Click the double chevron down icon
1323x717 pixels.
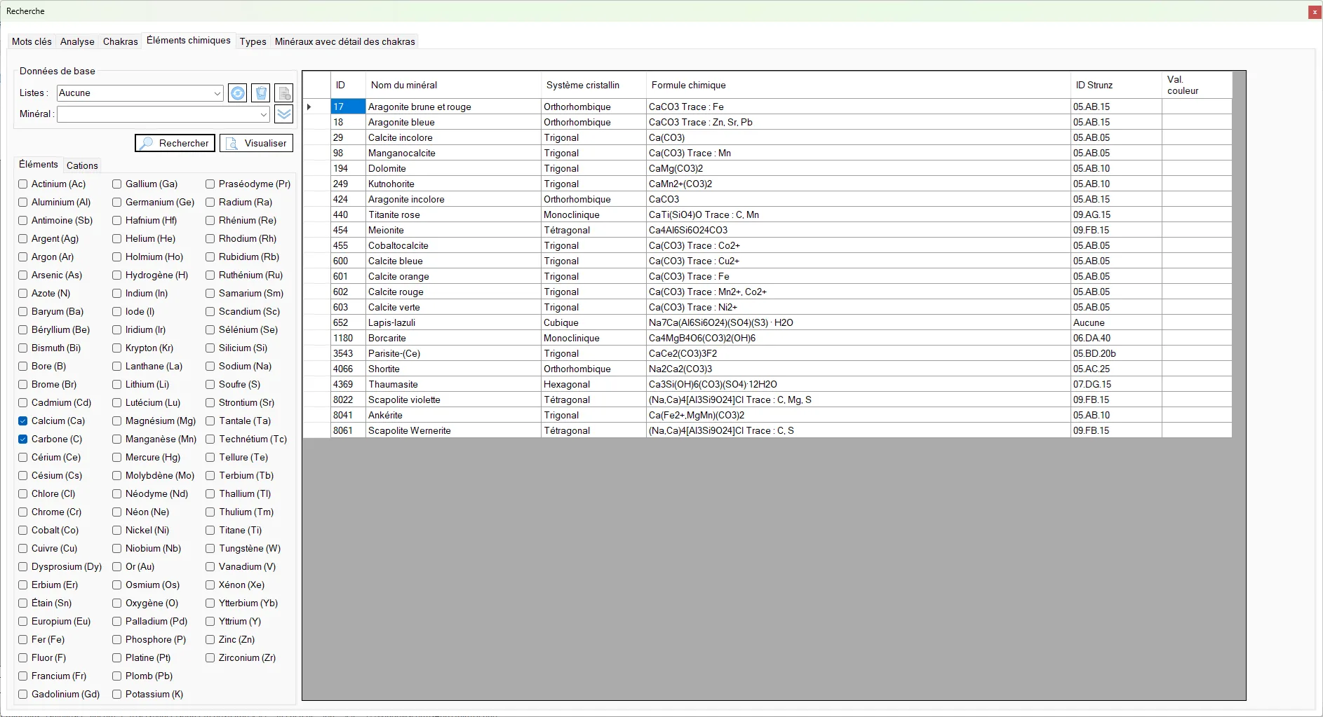[284, 114]
